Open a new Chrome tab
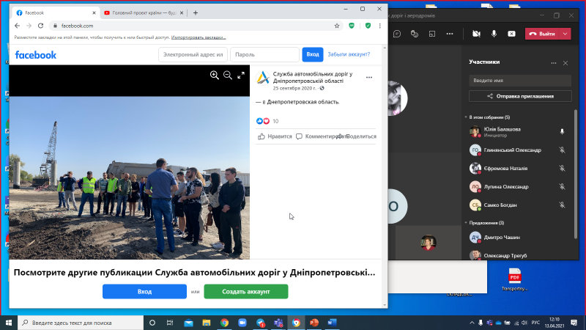This screenshot has width=586, height=330. click(x=196, y=12)
